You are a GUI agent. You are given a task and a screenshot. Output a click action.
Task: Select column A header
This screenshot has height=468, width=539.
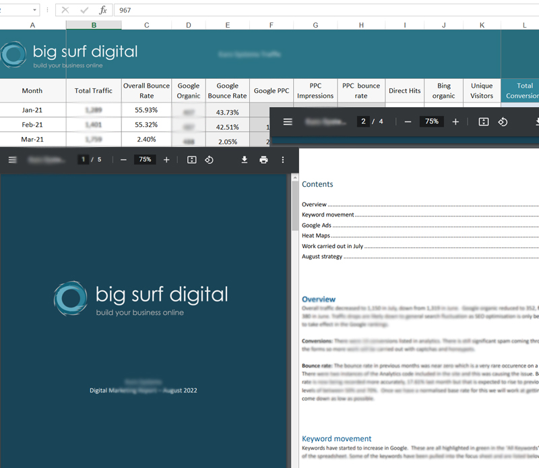click(32, 25)
